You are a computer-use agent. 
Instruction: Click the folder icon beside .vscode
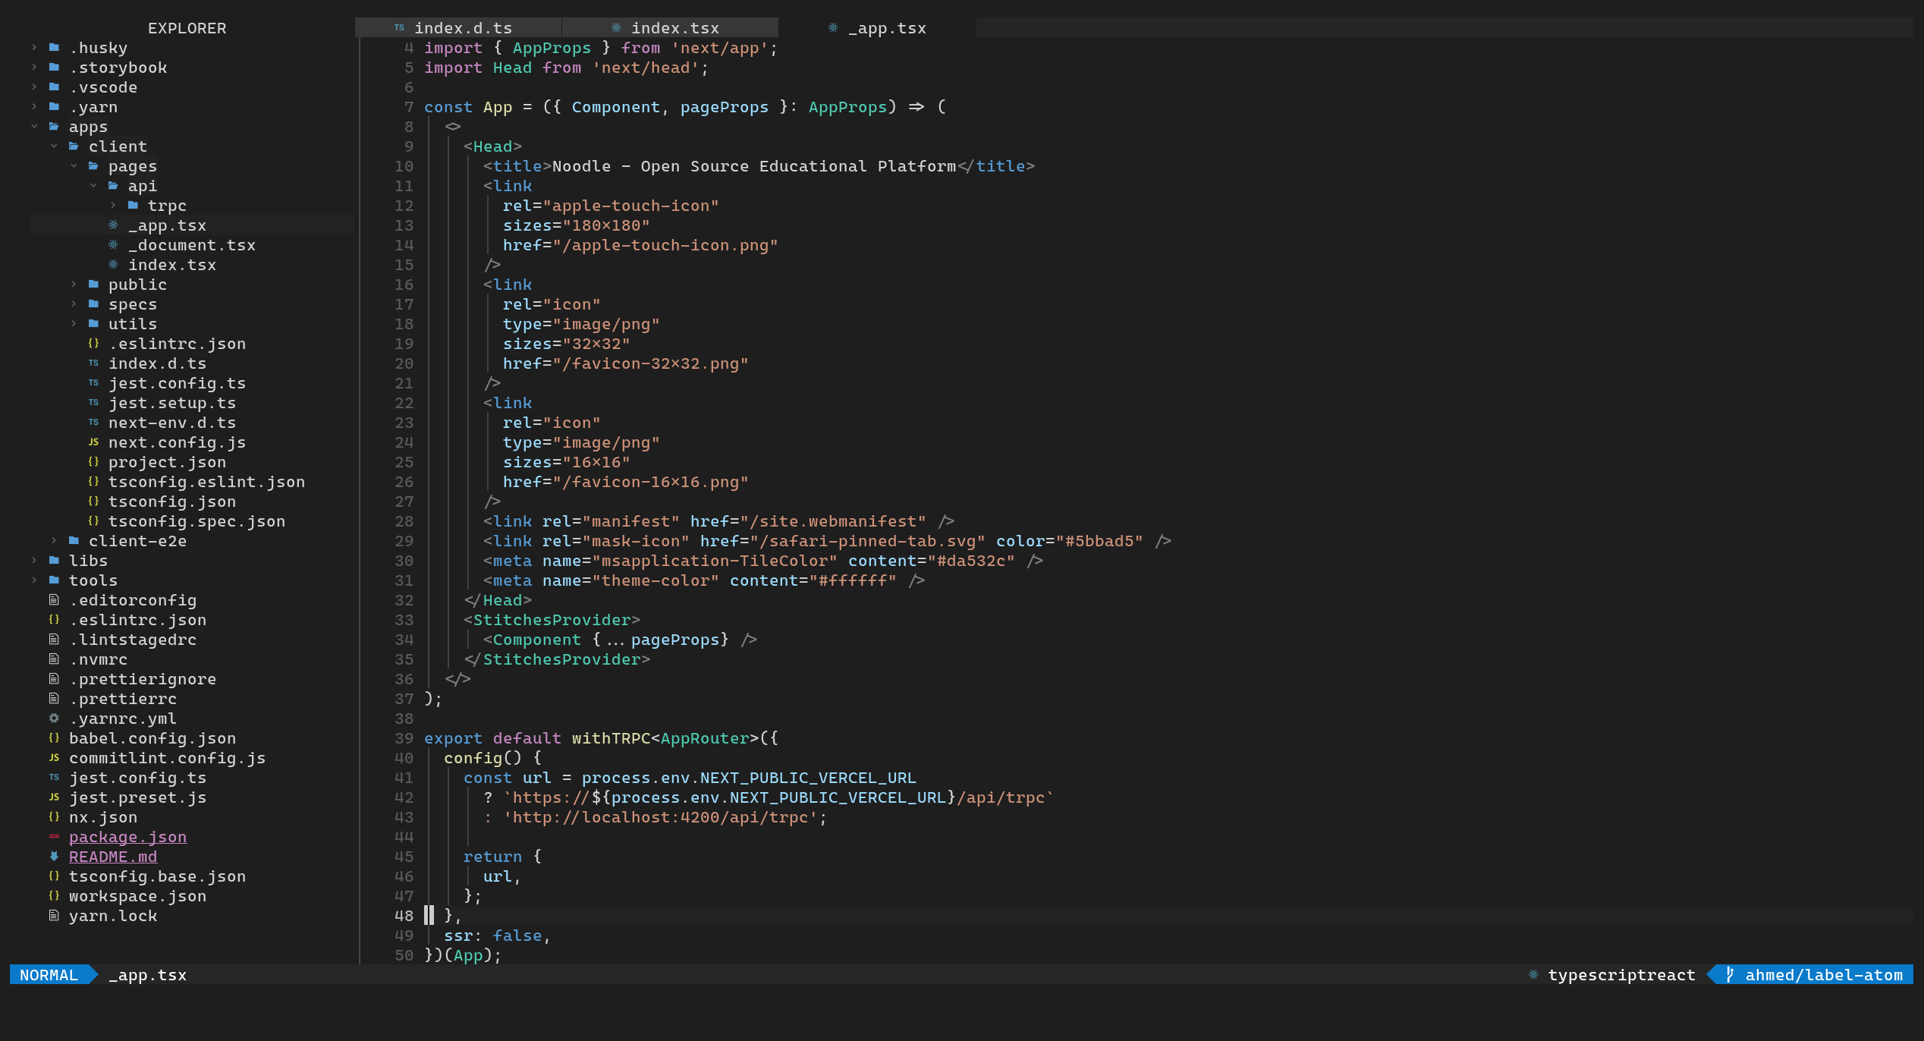[x=54, y=87]
